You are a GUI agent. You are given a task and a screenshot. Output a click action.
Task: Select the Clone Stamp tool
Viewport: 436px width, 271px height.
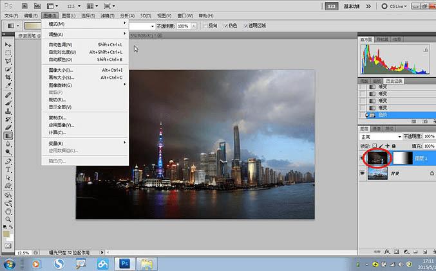pos(8,111)
